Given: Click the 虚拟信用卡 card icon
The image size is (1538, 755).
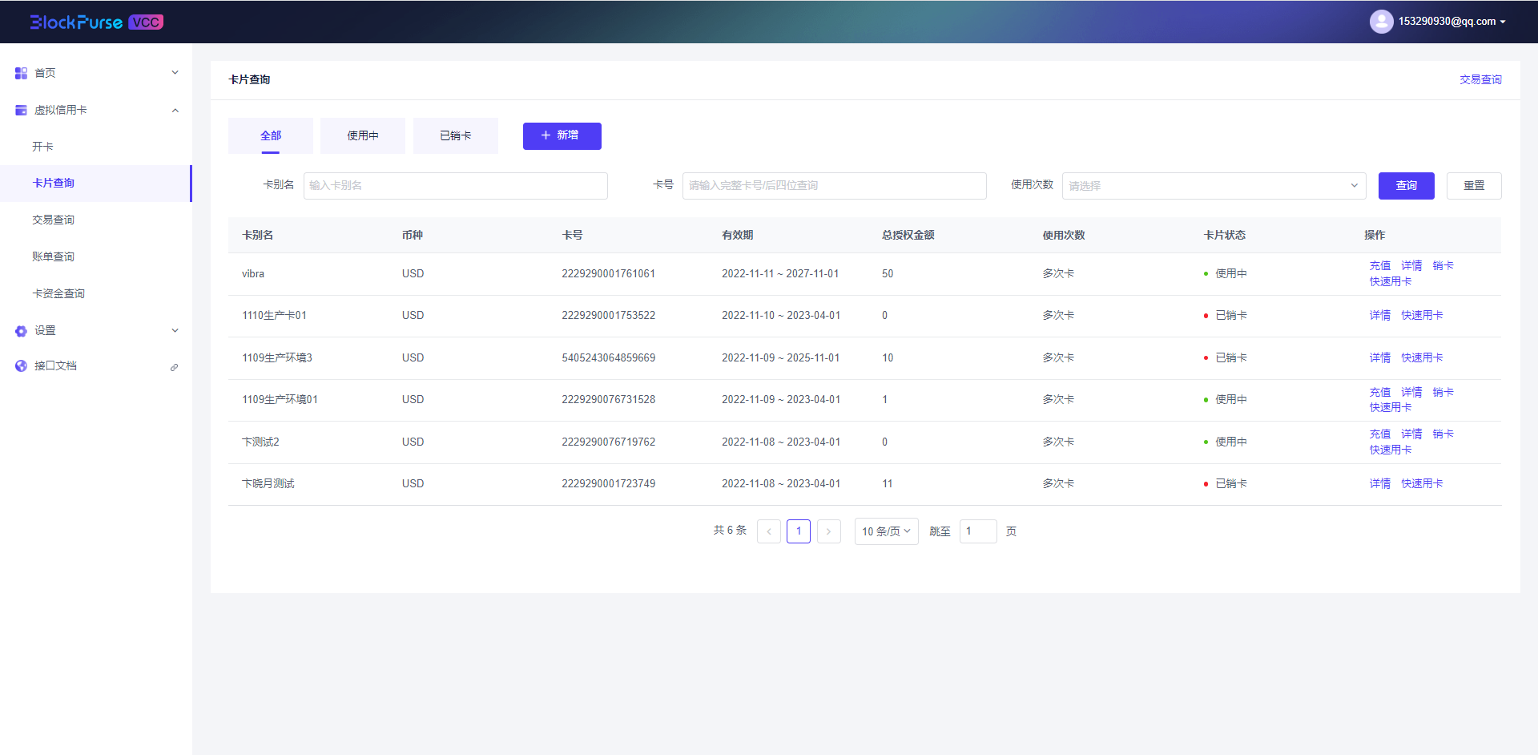Looking at the screenshot, I should [x=22, y=110].
